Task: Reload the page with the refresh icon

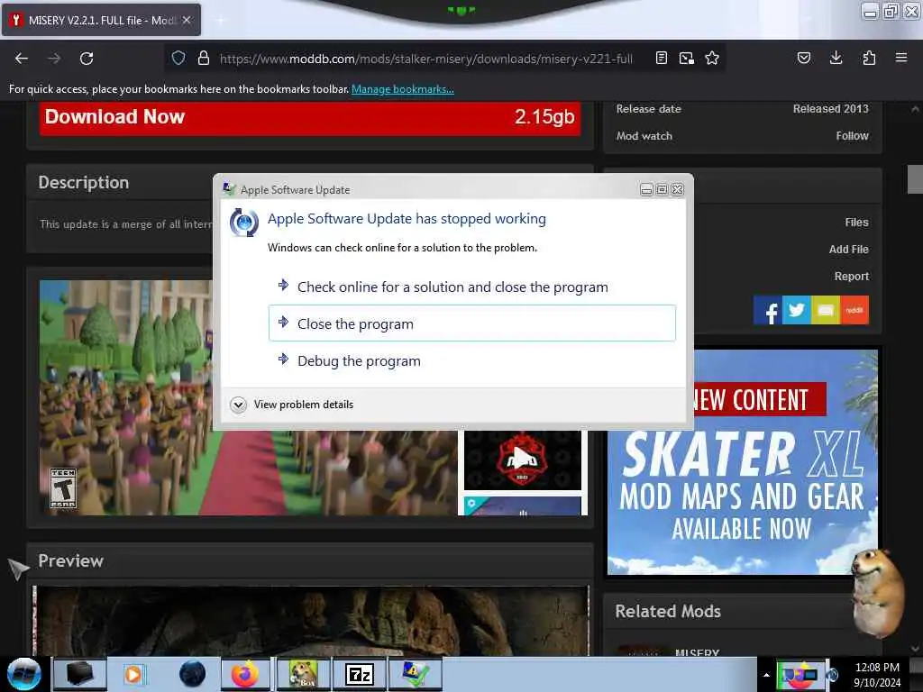Action: click(x=87, y=59)
